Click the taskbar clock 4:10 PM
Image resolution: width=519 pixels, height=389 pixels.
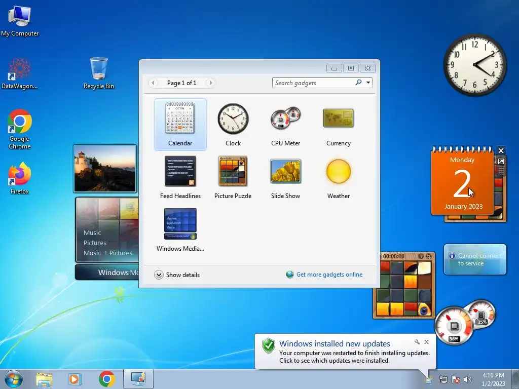[493, 379]
